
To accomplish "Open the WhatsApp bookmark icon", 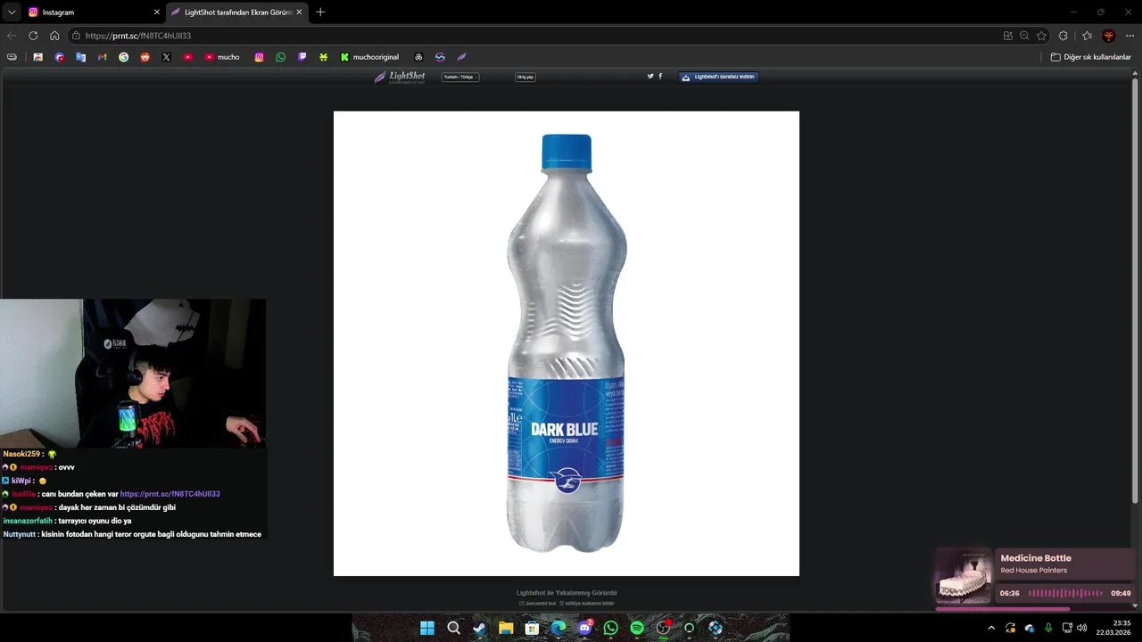I will 280,57.
